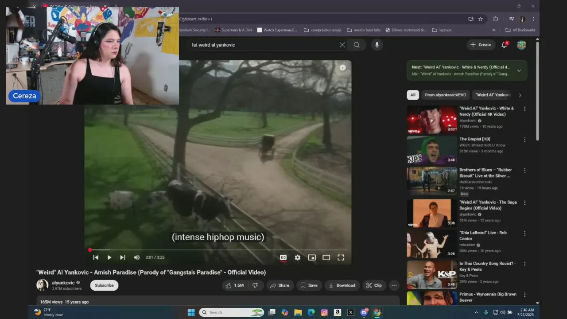Open File Explorer from taskbar
Screen dimensions: 567x319
pos(298,312)
